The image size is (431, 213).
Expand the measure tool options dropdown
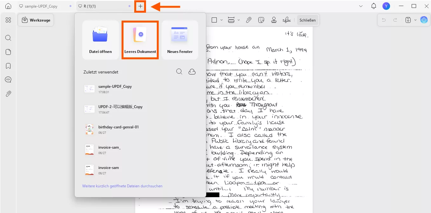[239, 20]
